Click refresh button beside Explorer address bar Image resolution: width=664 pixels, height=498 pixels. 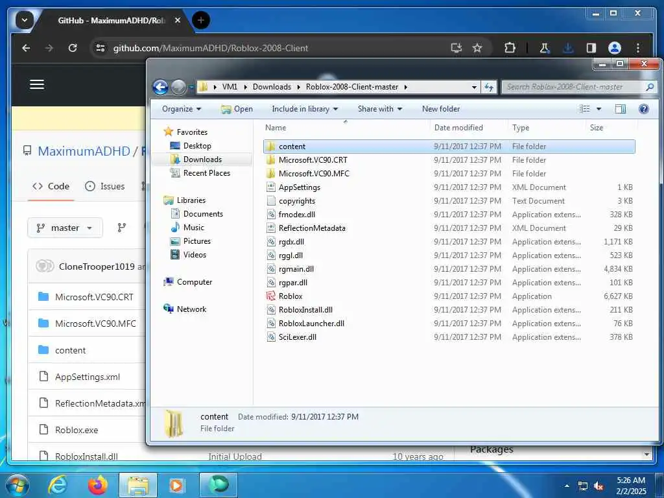pos(489,88)
